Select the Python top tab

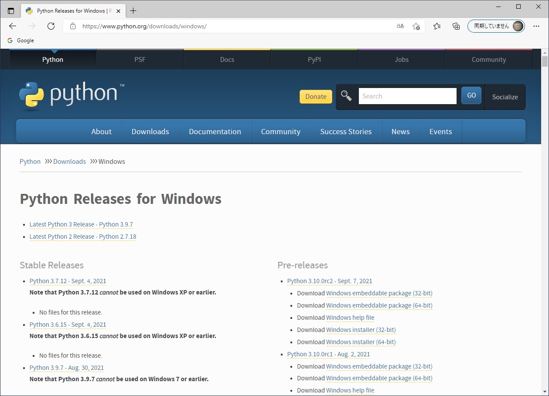point(53,60)
